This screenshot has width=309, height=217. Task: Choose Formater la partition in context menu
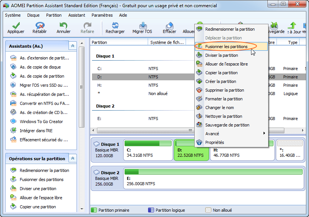coord(231,99)
